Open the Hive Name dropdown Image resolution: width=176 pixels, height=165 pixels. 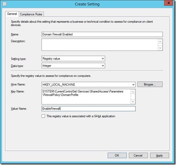coord(89,85)
